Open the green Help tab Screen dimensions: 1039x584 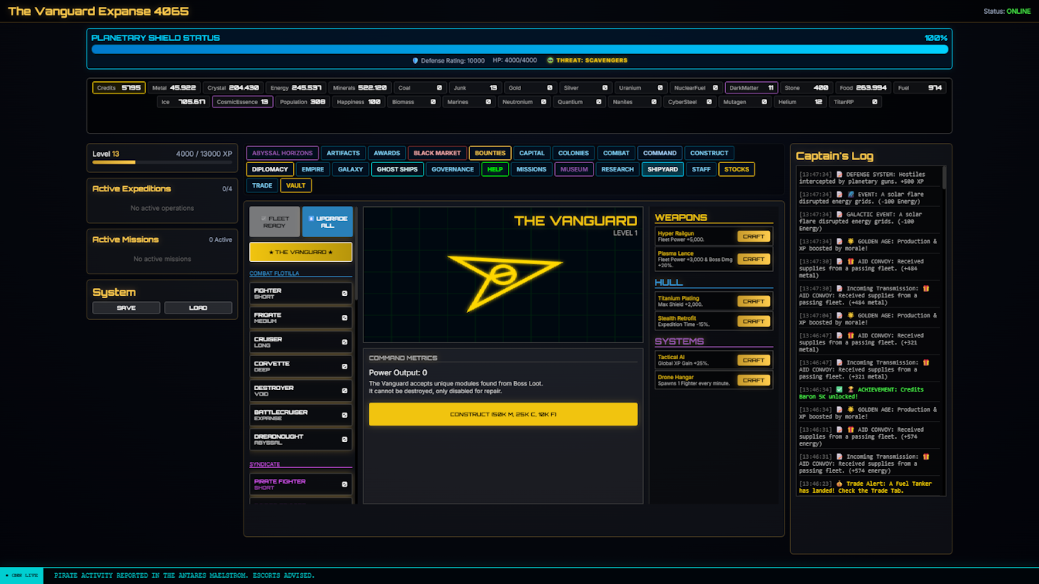point(495,169)
